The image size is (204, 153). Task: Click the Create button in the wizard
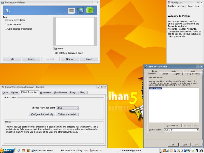pyautogui.click(x=89, y=59)
